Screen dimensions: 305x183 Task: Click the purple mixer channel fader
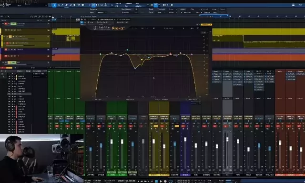185,139
